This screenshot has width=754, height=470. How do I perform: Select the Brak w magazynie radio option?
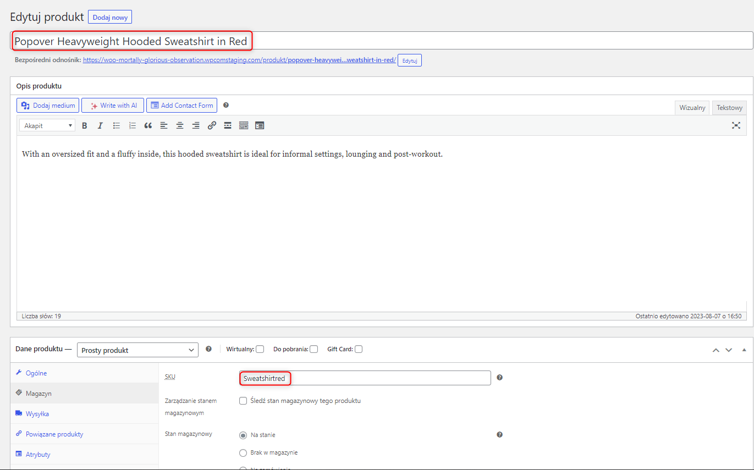coord(243,453)
